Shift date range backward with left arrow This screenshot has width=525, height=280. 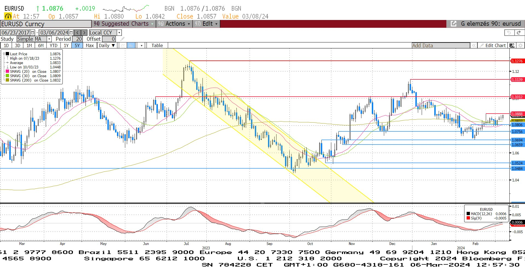(78, 33)
